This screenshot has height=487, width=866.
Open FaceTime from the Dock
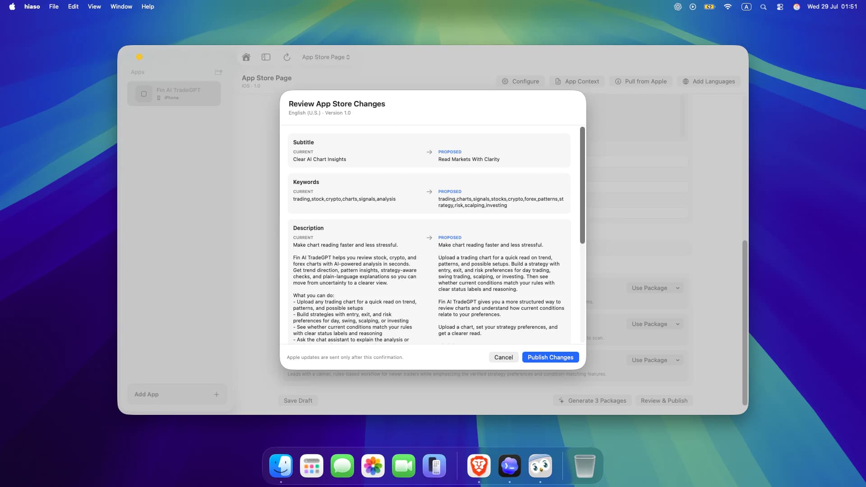point(403,466)
